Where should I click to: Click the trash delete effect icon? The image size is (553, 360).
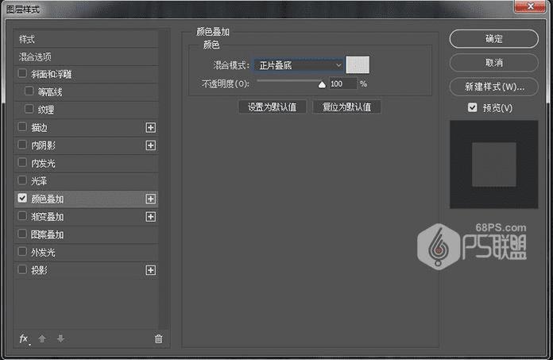[x=158, y=339]
